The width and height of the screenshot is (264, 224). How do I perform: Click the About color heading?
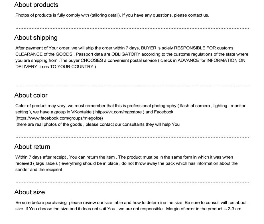[31, 95]
